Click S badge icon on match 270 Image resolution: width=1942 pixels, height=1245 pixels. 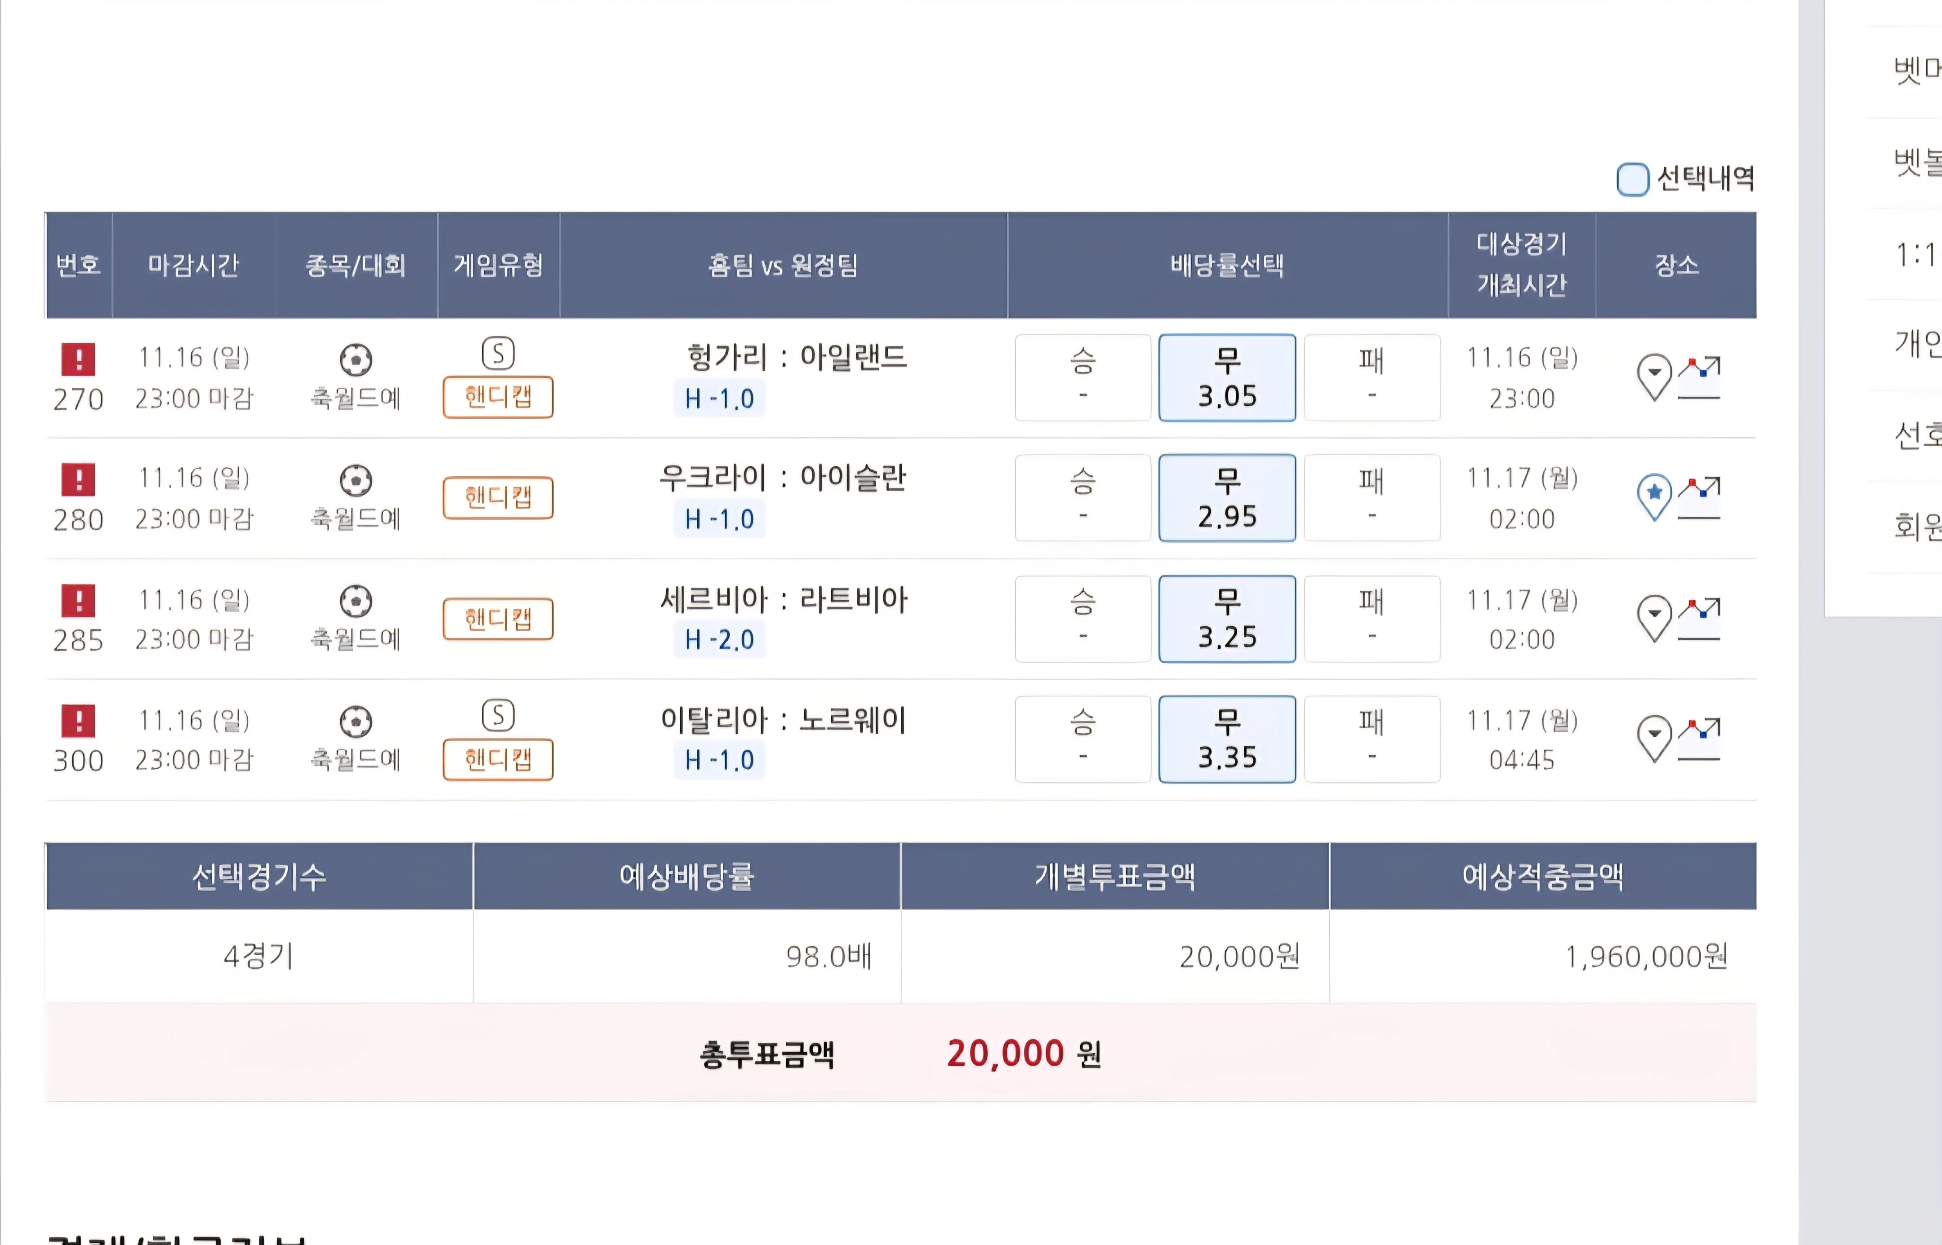tap(498, 353)
